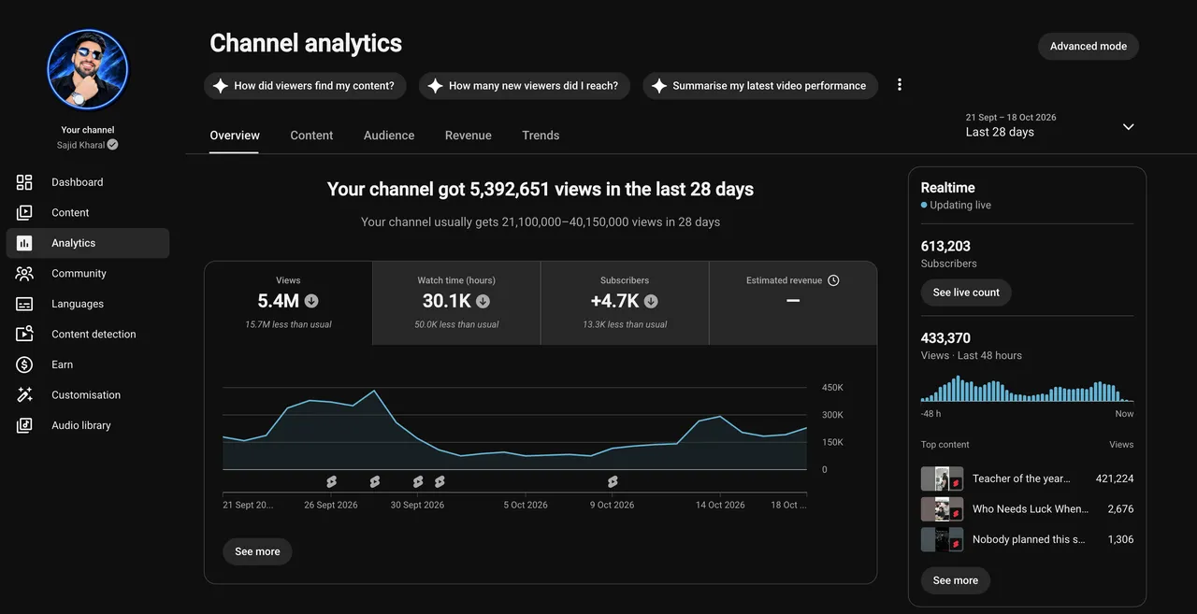This screenshot has width=1197, height=614.
Task: Click the 'Sajid Kharal' channel name
Action: pyautogui.click(x=80, y=145)
